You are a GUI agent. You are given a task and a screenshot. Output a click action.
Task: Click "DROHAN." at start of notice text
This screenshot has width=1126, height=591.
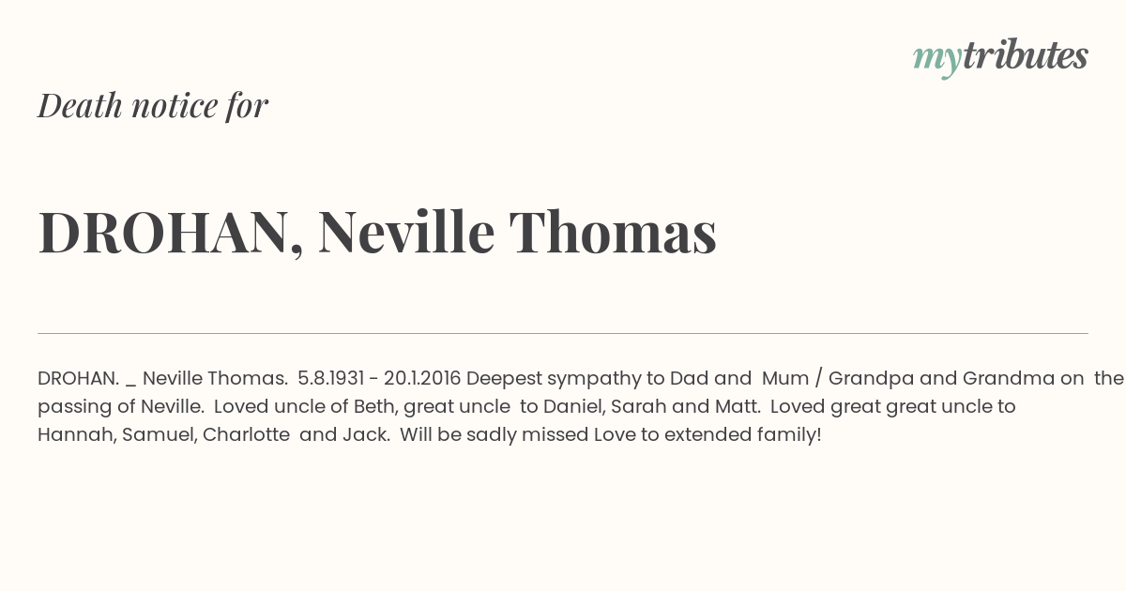78,378
